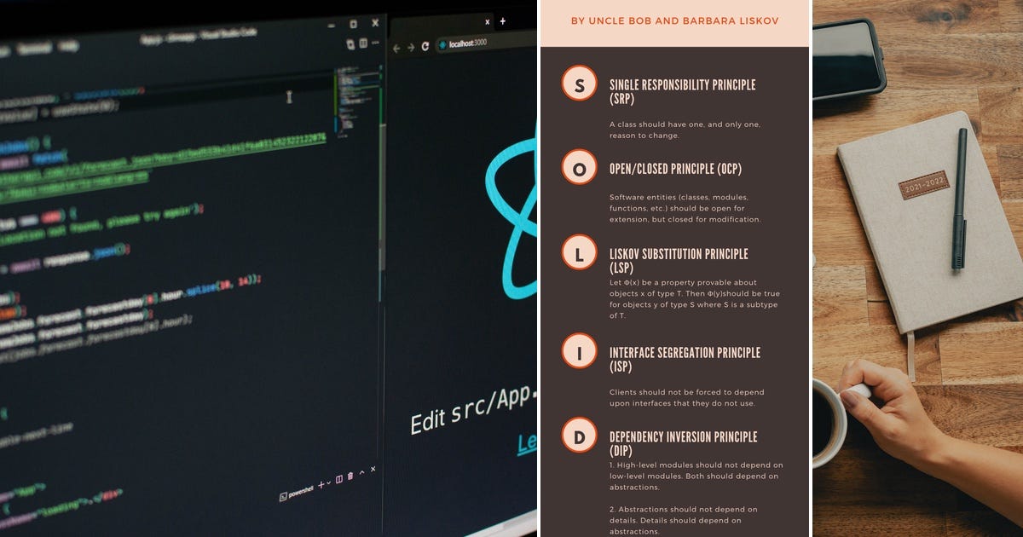Click "Clients should not be forced" paragraph
1023x537 pixels.
point(687,397)
